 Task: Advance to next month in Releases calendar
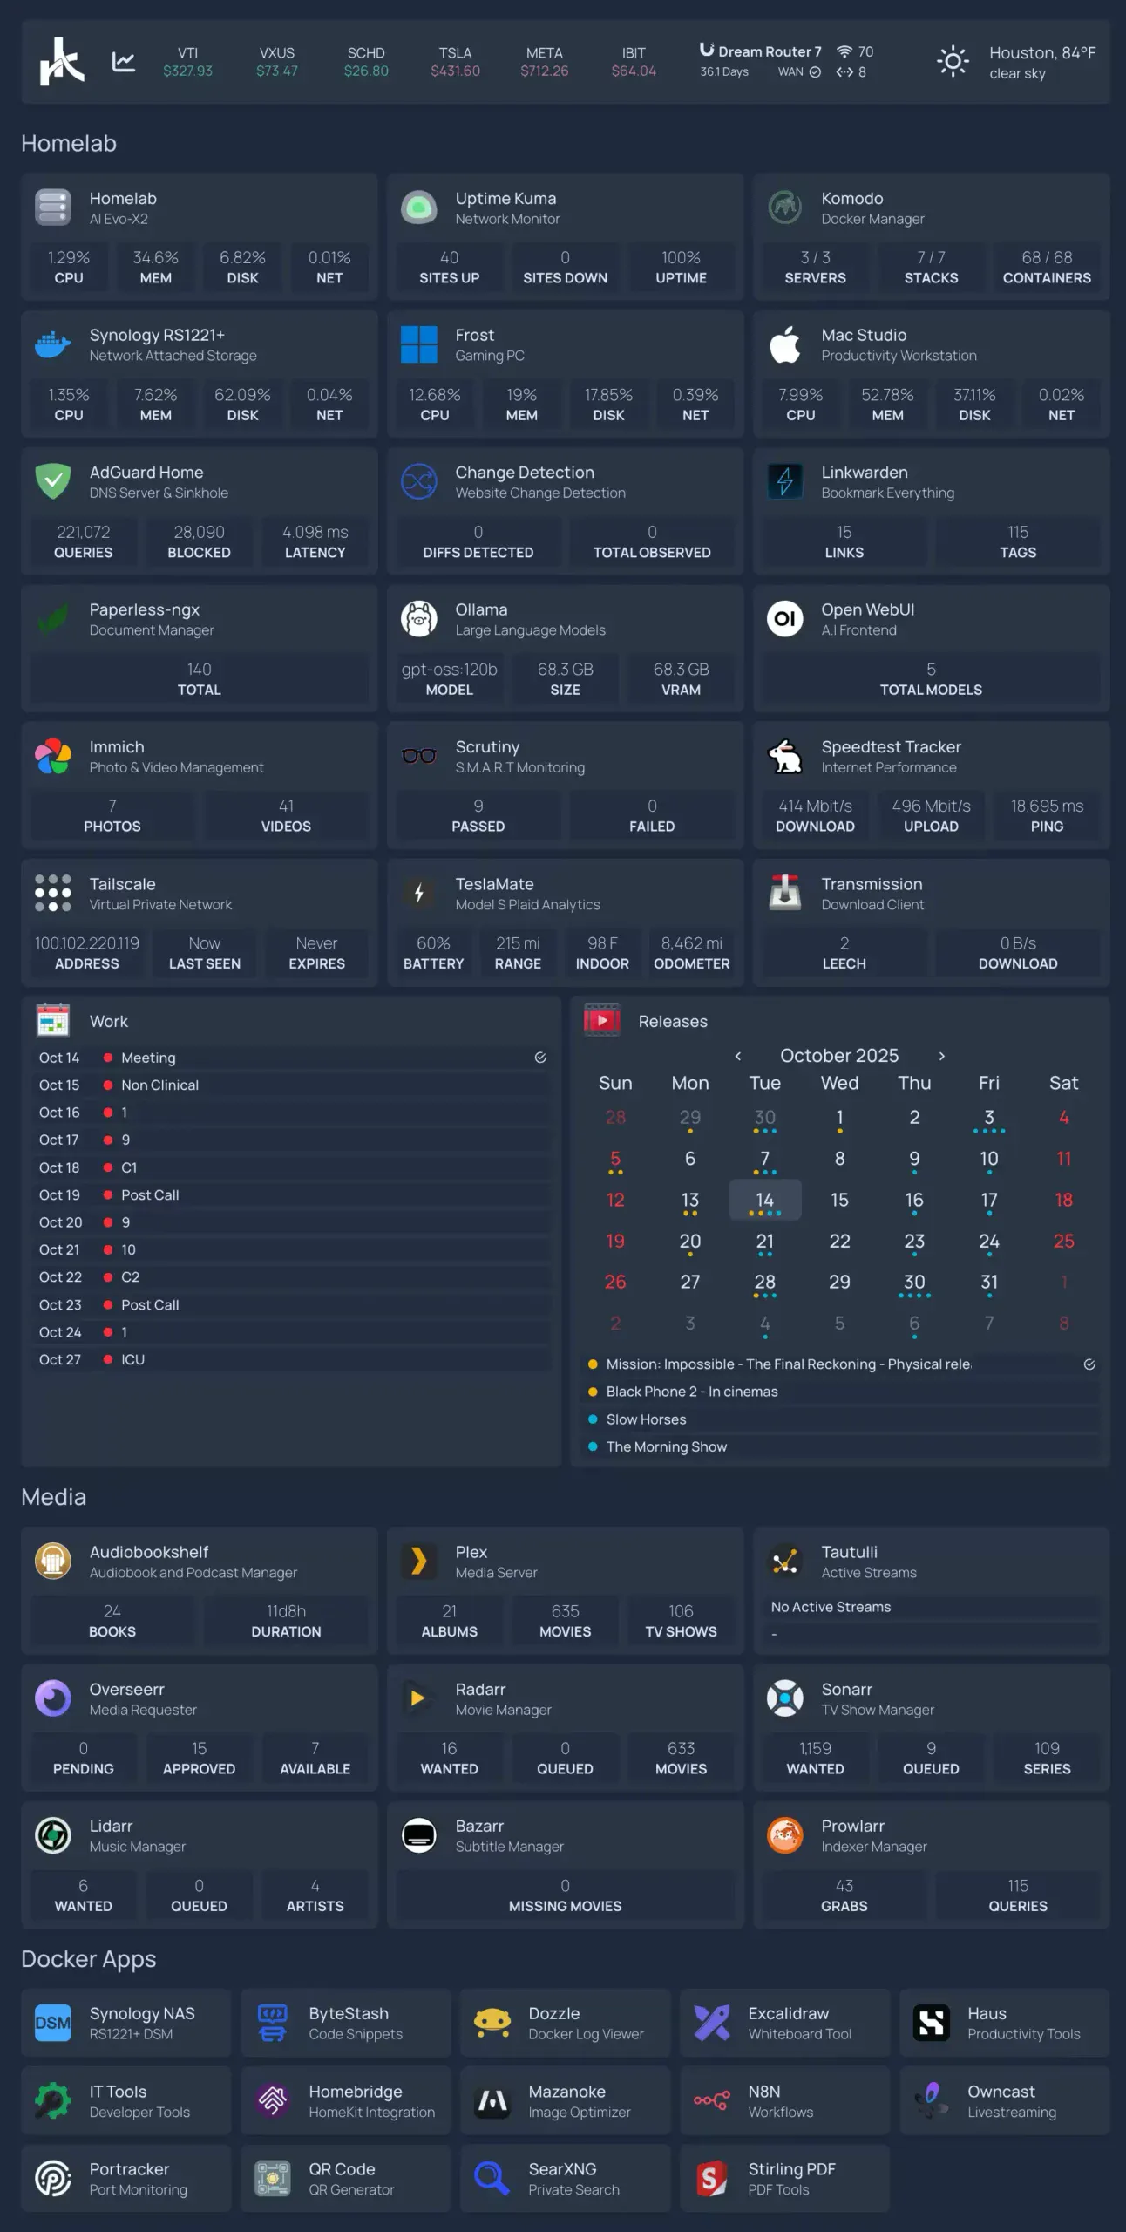coord(941,1056)
